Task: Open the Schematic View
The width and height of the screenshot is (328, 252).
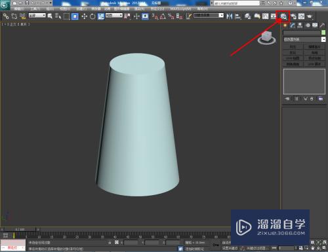Action: coord(274,16)
